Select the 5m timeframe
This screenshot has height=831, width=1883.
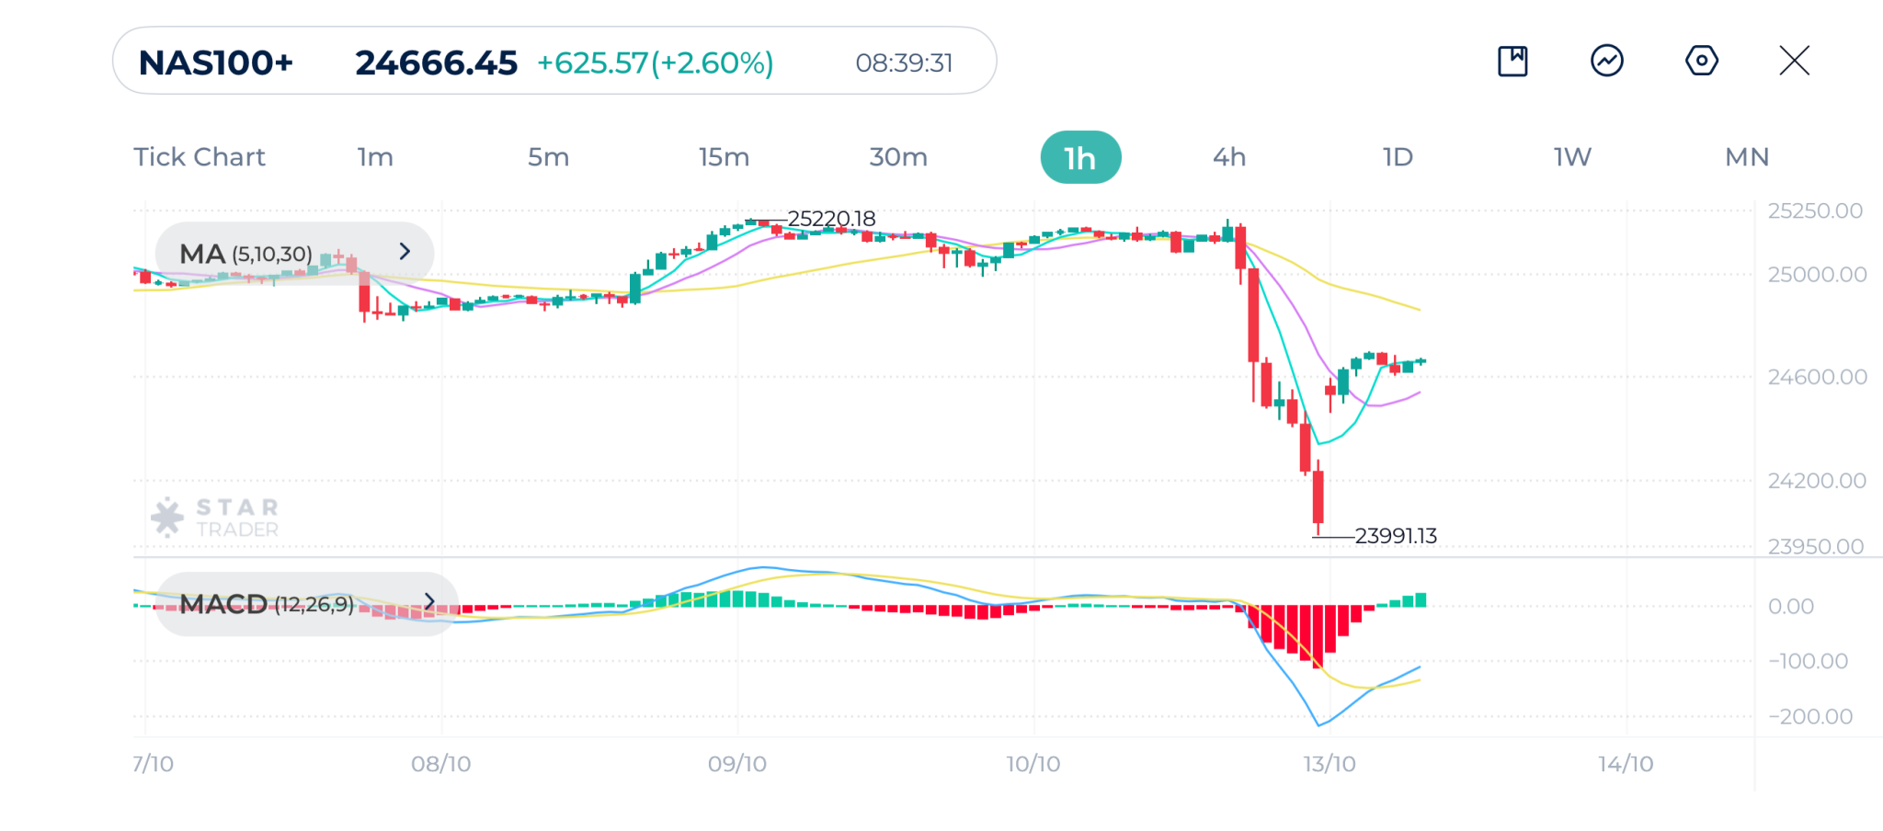[x=548, y=157]
